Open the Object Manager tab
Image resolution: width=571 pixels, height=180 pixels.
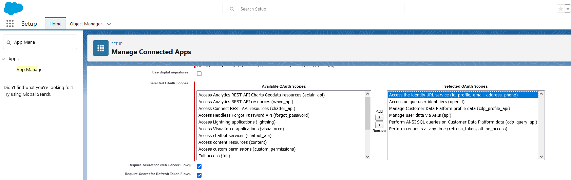point(86,24)
